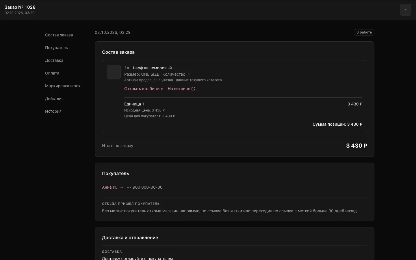Select Оплата in side navigation
This screenshot has height=260, width=416.
(52, 73)
